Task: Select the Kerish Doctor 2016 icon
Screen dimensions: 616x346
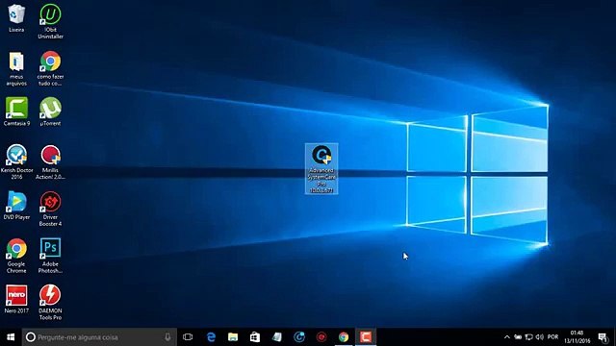Action: [x=16, y=161]
